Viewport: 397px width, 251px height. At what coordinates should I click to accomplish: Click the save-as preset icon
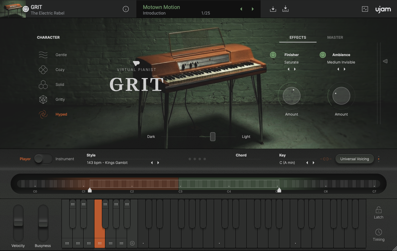pos(285,9)
